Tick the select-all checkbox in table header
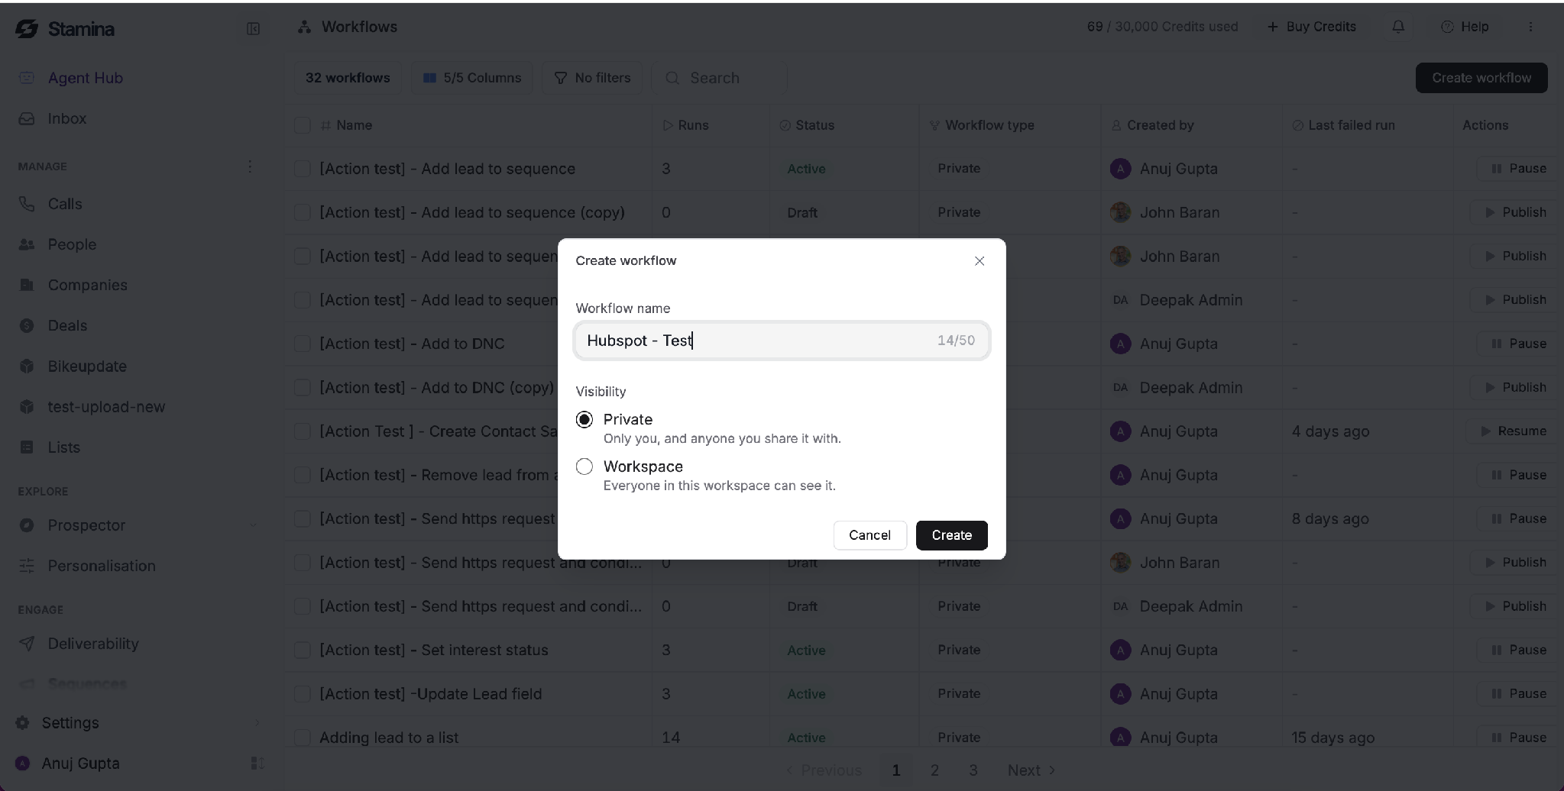 click(303, 125)
